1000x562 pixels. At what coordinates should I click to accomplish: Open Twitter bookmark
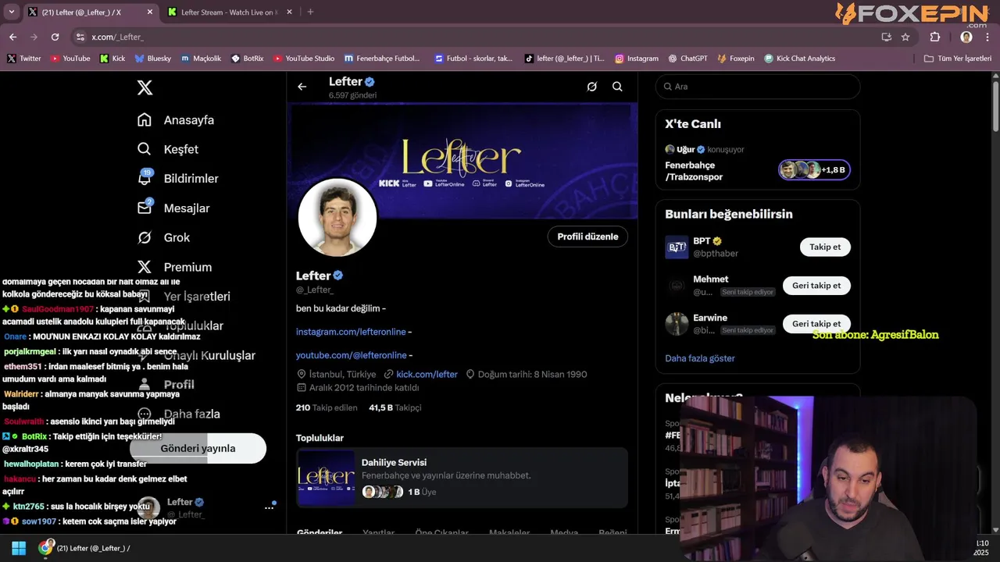coord(24,59)
